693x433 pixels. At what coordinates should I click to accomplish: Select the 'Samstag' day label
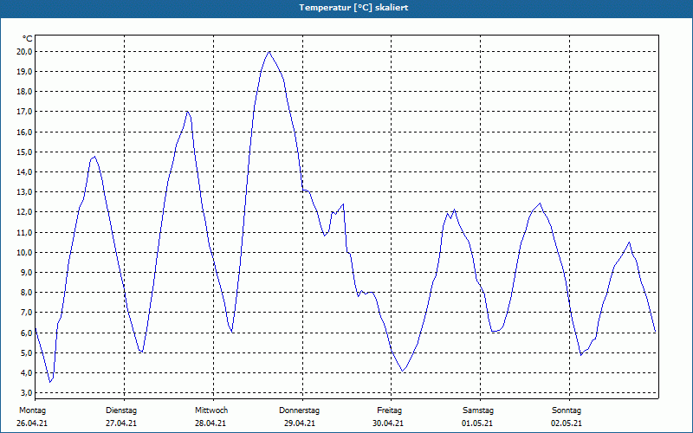(478, 410)
